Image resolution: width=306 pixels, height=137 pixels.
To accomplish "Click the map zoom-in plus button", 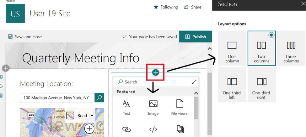I will pyautogui.click(x=89, y=129).
